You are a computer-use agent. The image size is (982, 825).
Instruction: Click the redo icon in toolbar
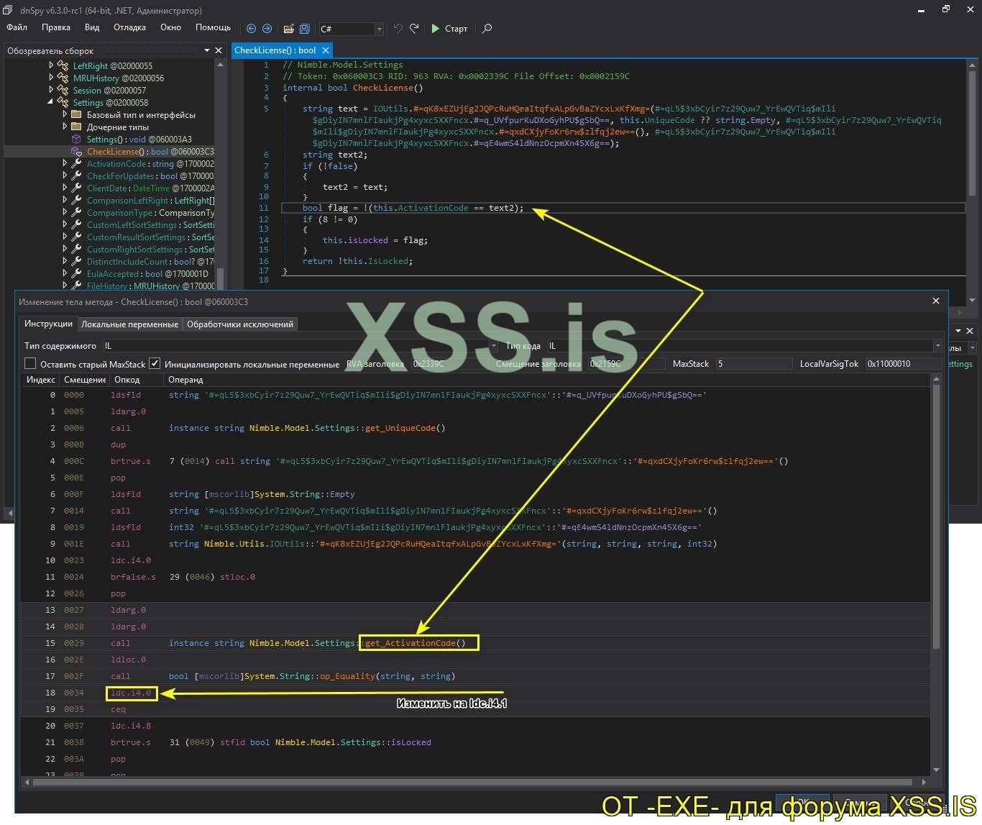tap(414, 29)
